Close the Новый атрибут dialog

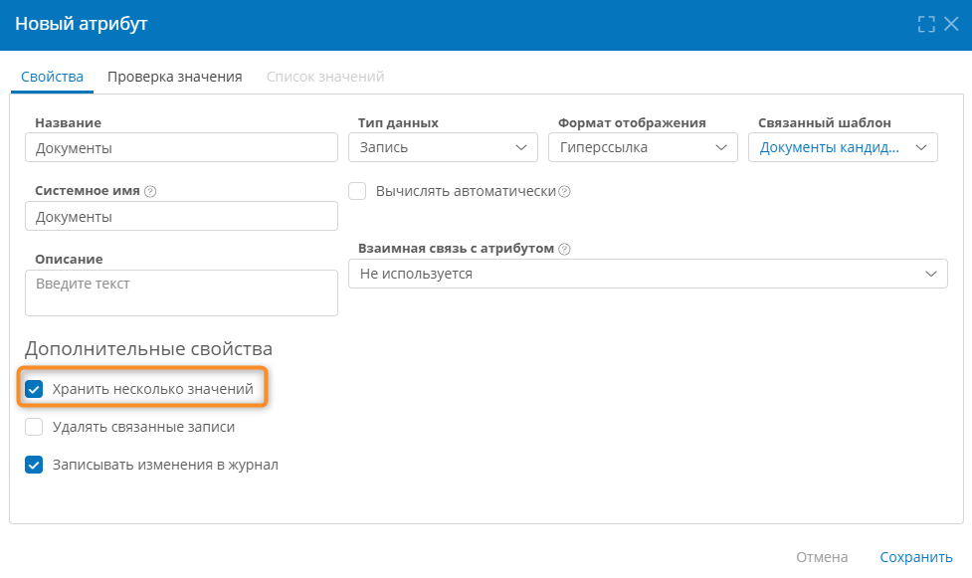[951, 24]
